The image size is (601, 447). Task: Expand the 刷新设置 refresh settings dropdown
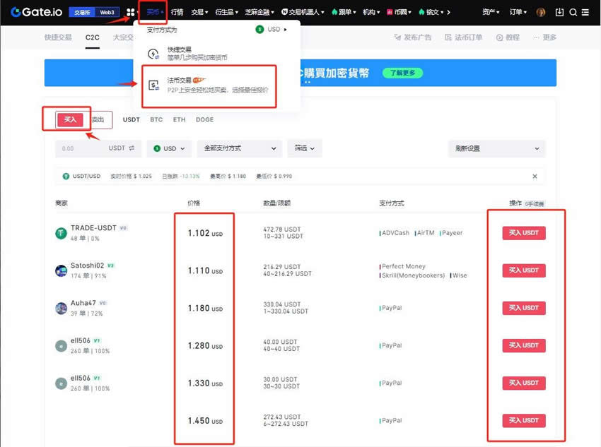pos(496,149)
